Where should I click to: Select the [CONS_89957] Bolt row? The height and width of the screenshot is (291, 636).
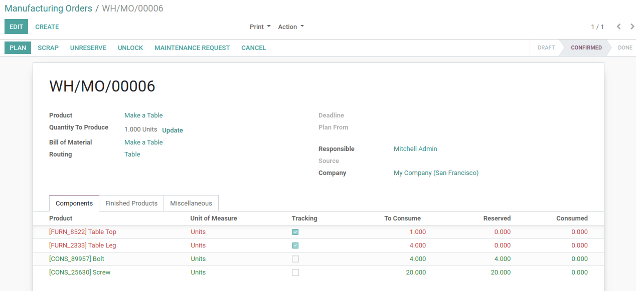tap(319, 259)
